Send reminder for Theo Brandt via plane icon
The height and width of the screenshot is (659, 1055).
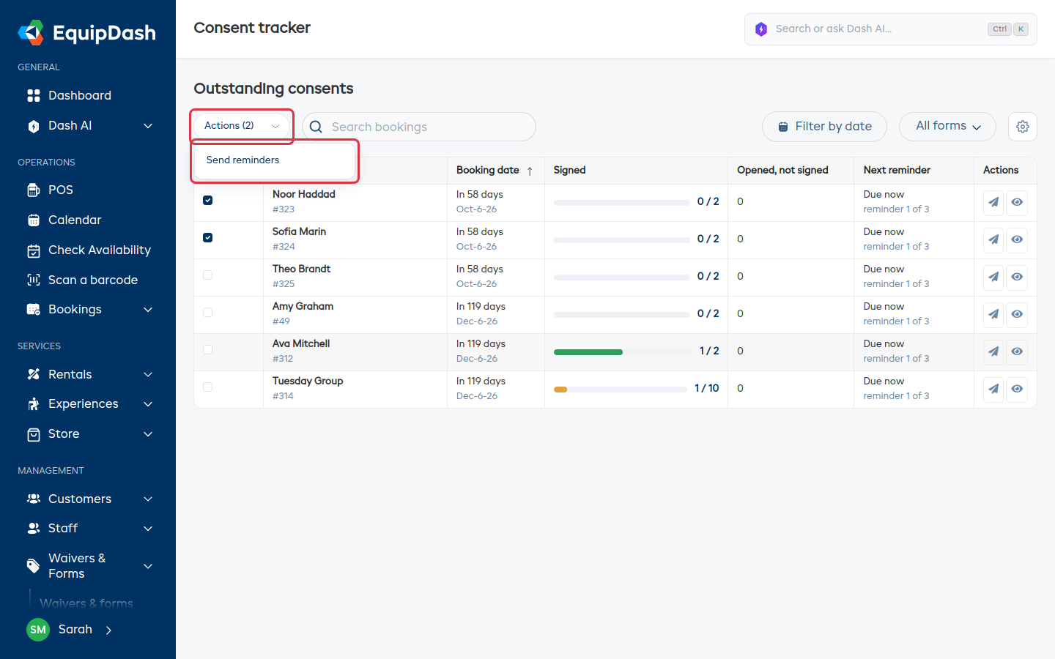(x=993, y=278)
